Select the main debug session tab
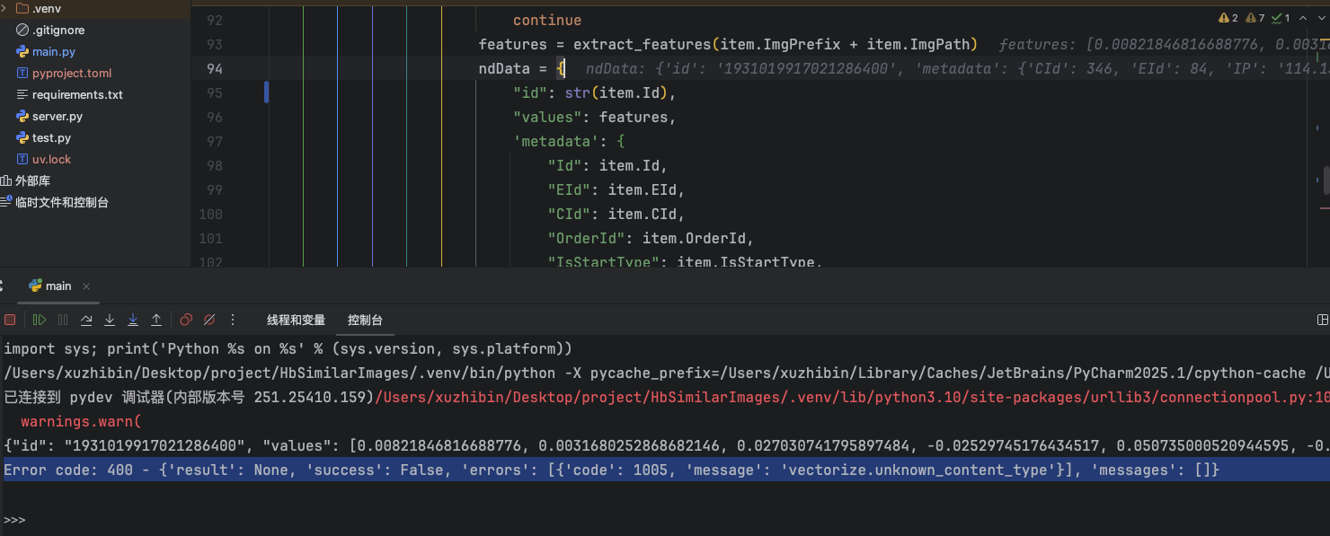 (58, 286)
